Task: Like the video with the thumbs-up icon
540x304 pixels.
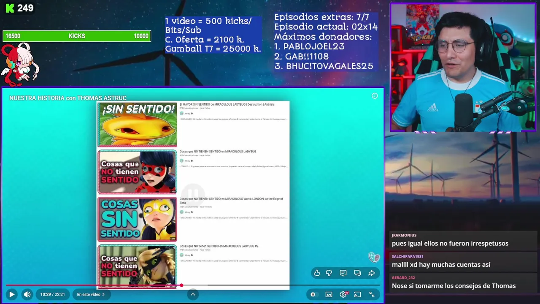Action: pyautogui.click(x=316, y=273)
